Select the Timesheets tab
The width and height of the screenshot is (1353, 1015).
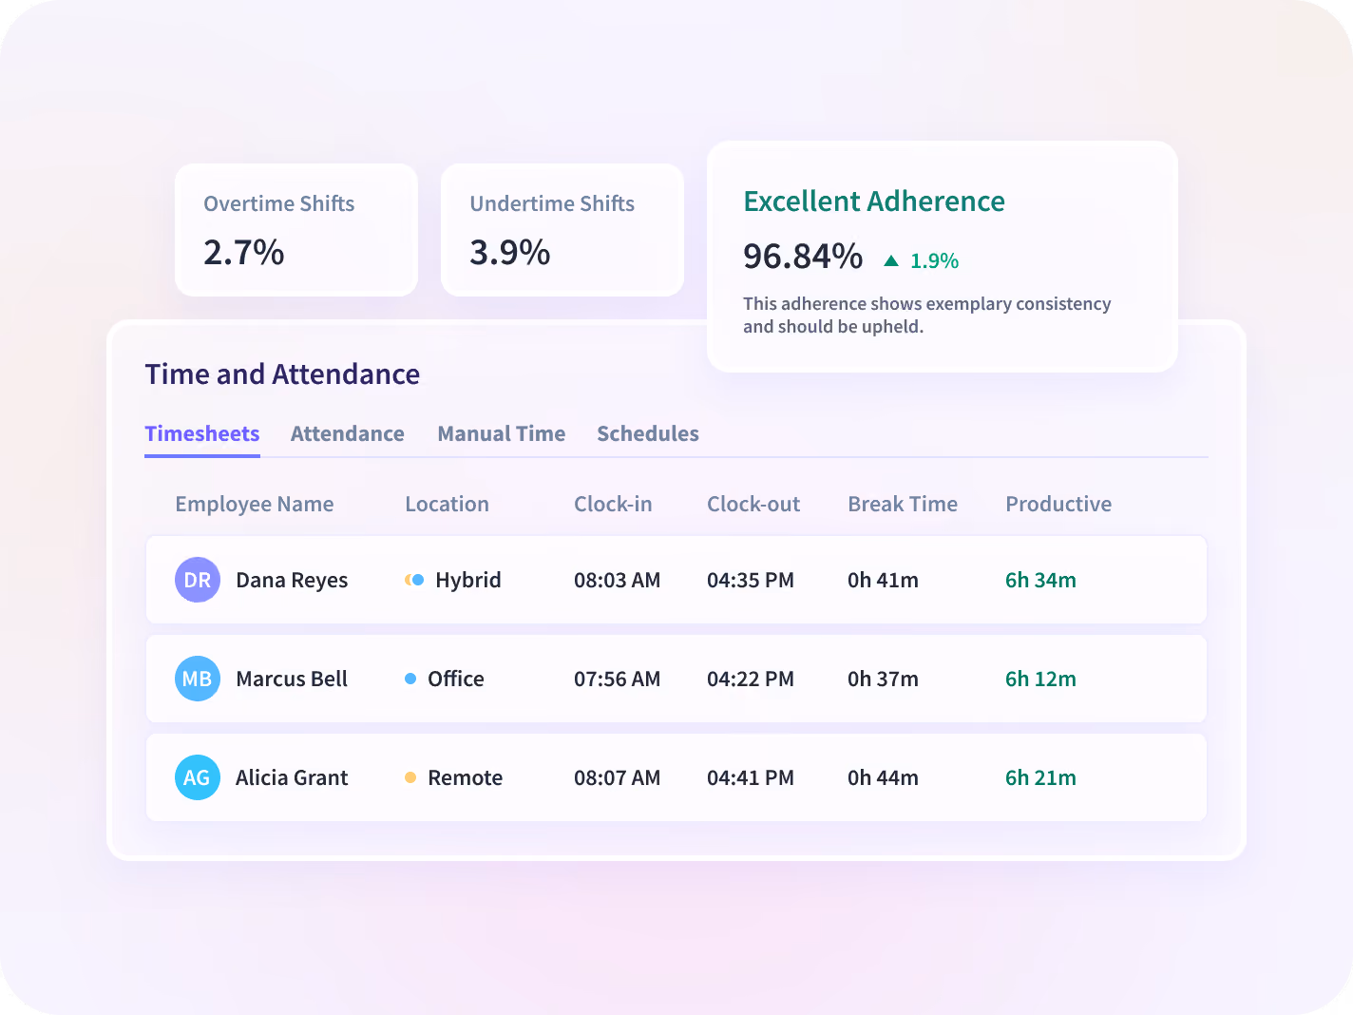click(x=202, y=433)
